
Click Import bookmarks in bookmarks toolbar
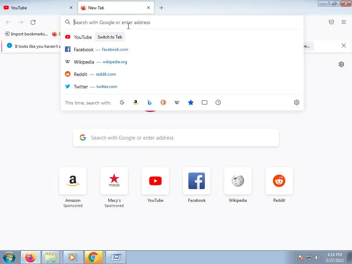[x=26, y=34]
